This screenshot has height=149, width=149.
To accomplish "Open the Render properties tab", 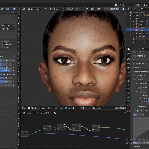I will pyautogui.click(x=128, y=60).
